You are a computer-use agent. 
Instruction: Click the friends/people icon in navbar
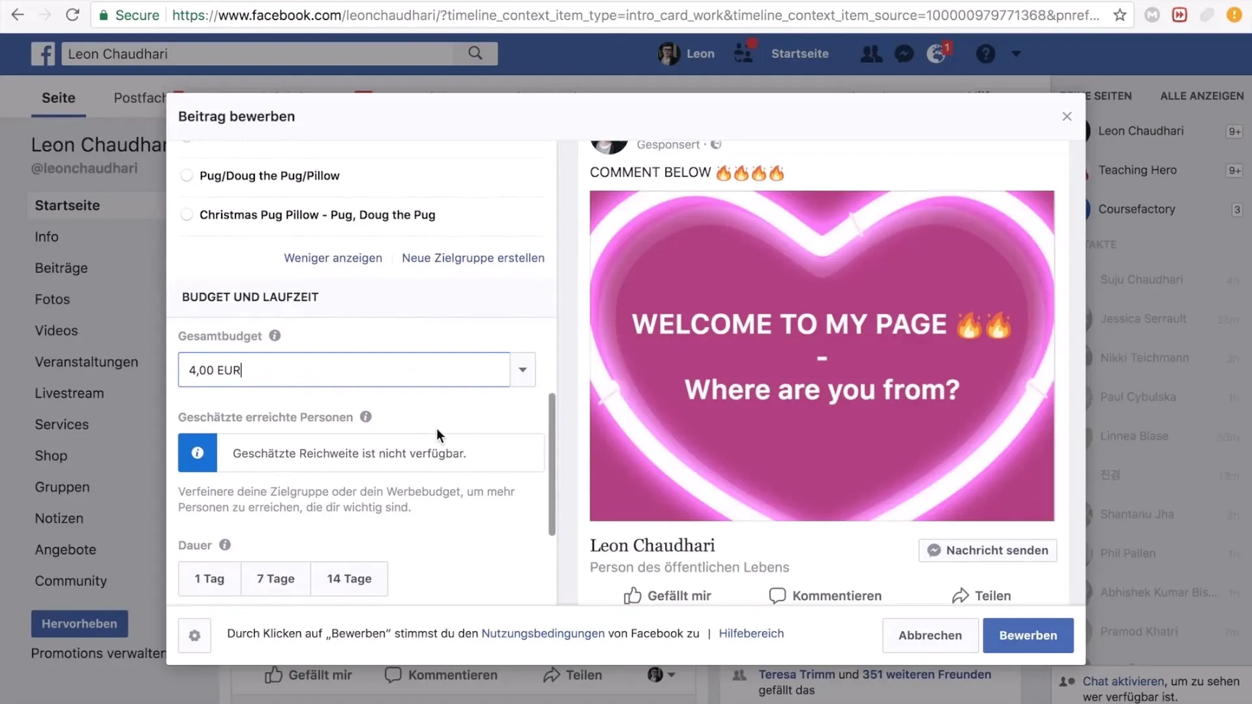pyautogui.click(x=871, y=53)
